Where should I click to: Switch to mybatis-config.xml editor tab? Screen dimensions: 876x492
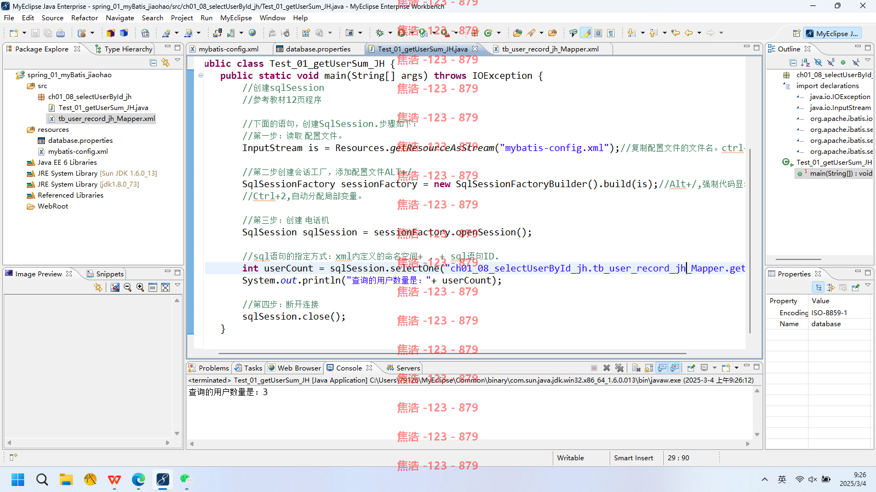point(228,49)
